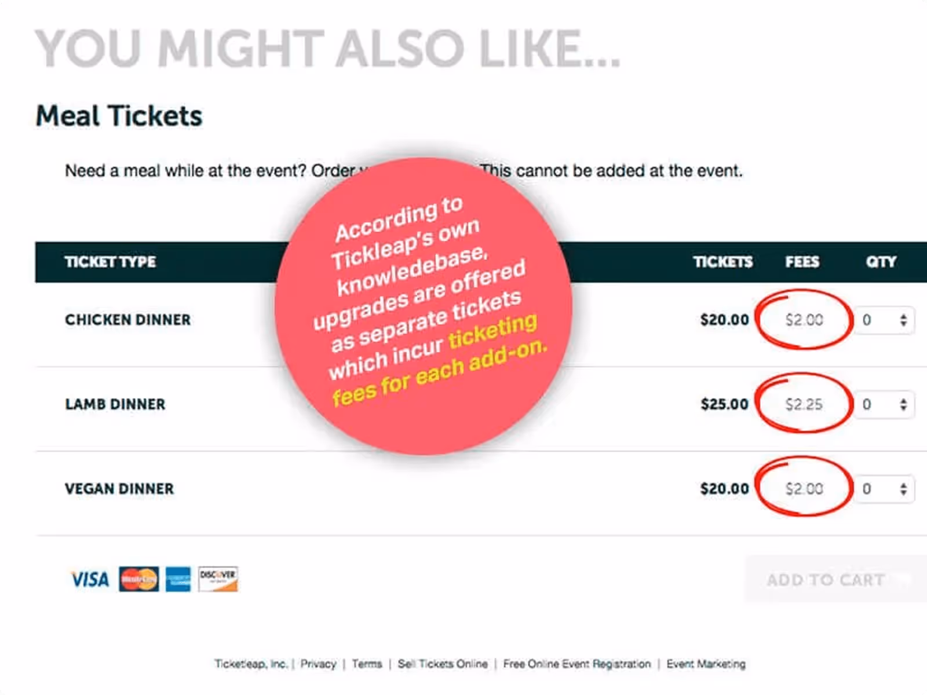The width and height of the screenshot is (927, 695).
Task: Click the MasterCard payment icon
Action: pyautogui.click(x=137, y=579)
